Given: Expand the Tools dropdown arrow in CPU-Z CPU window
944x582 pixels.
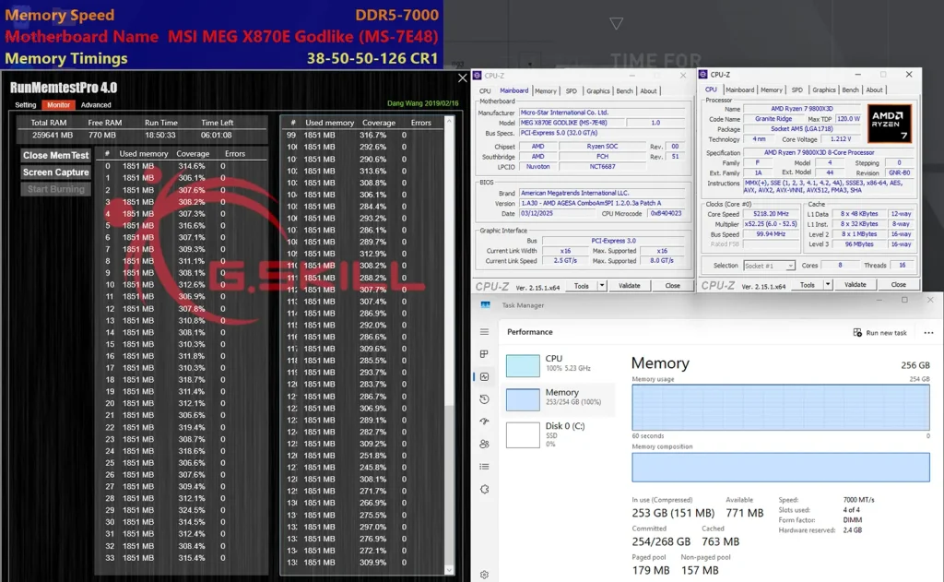Looking at the screenshot, I should (828, 285).
